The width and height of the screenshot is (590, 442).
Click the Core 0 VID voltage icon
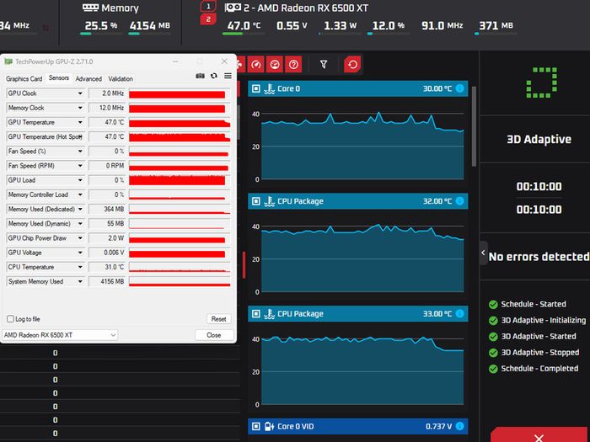[x=269, y=426]
